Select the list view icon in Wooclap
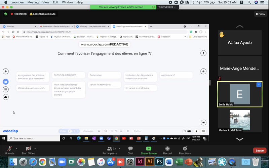 [x=6, y=89]
